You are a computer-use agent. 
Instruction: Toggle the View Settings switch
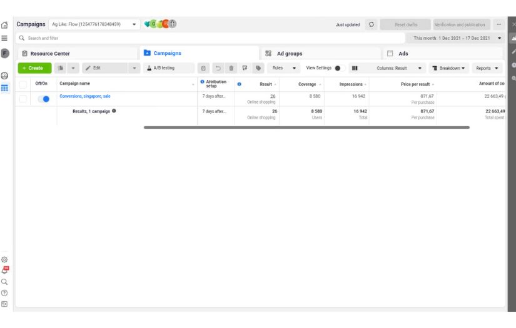tap(340, 68)
